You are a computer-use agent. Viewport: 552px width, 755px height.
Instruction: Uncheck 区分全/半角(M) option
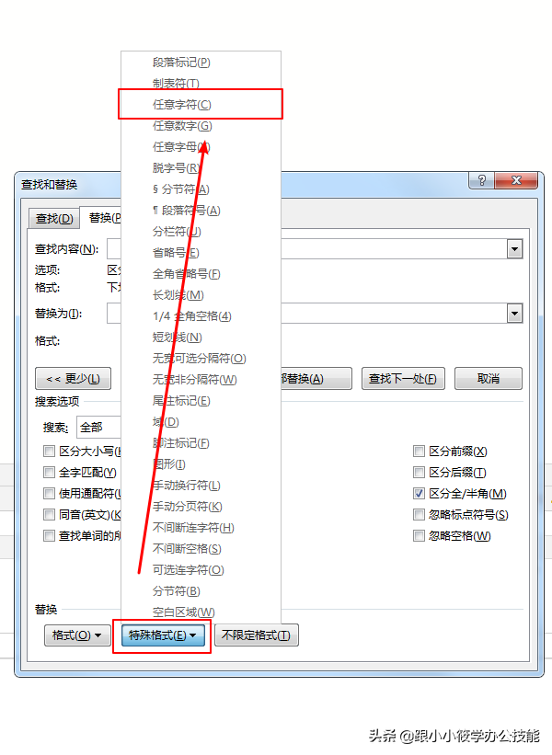click(419, 494)
